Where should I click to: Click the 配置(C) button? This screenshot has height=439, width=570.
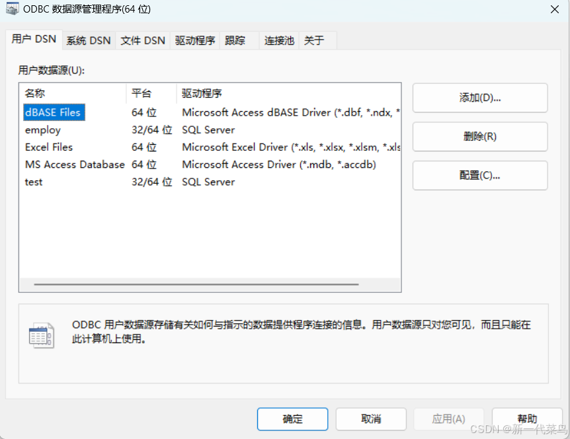coord(479,175)
